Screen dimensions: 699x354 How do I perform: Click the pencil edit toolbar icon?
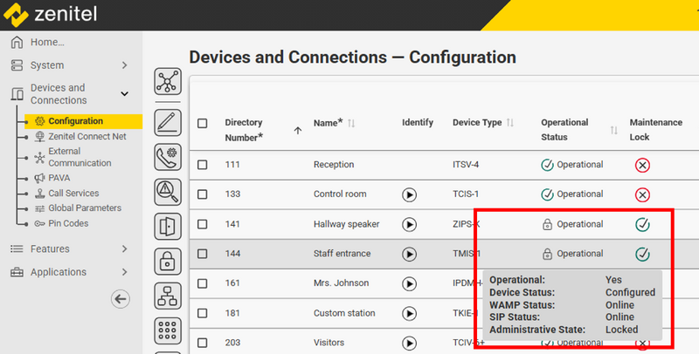(x=168, y=123)
